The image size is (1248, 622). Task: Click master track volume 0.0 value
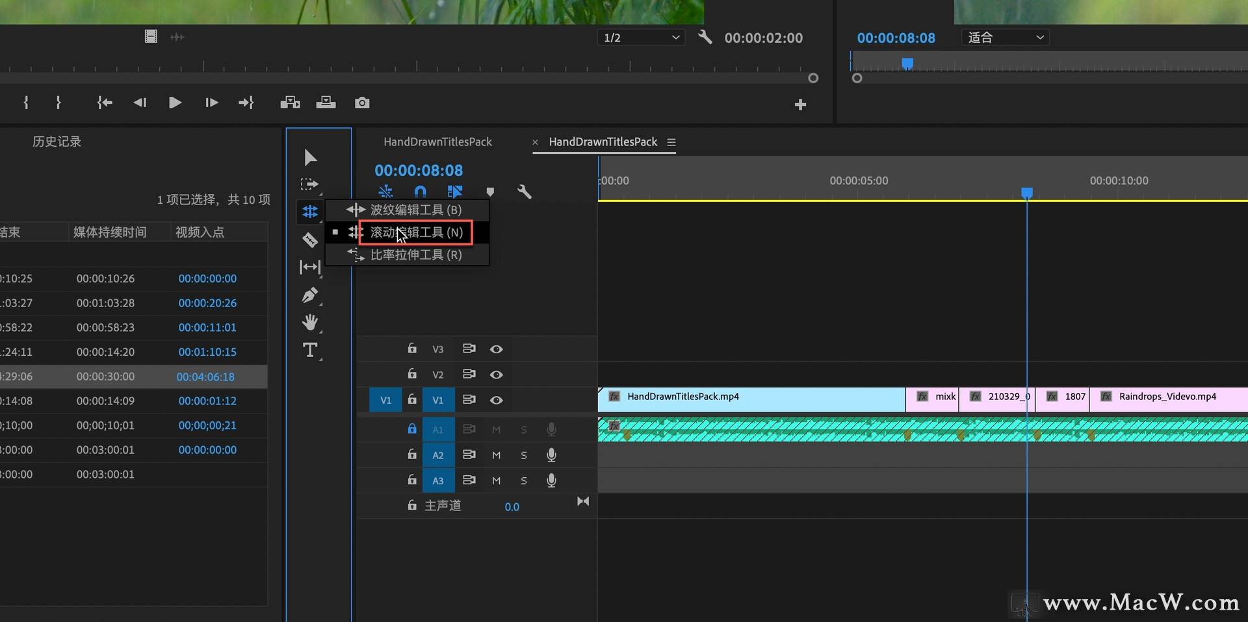coord(512,506)
